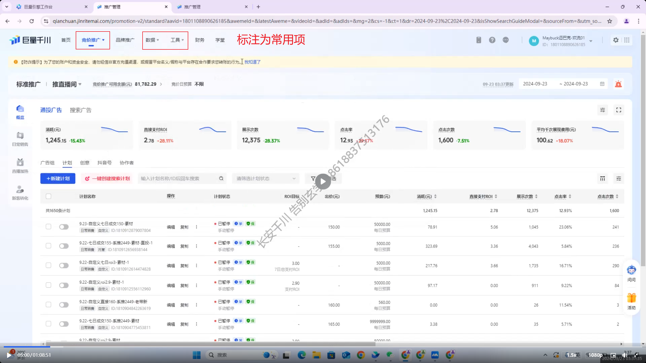Check the select-all checkbox in table header
646x363 pixels.
point(48,196)
